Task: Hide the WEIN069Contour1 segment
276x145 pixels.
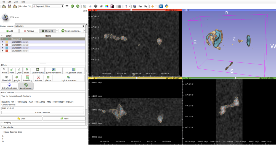Action: [2, 42]
